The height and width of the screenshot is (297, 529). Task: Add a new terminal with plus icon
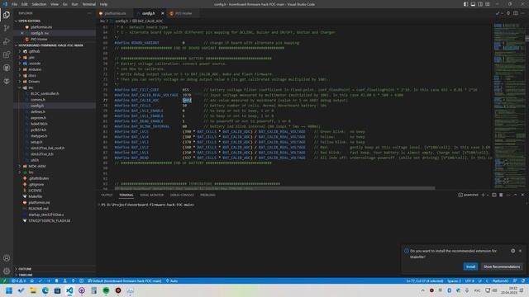483,195
